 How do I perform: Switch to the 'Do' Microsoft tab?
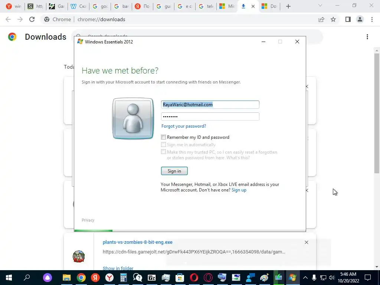pos(269,6)
